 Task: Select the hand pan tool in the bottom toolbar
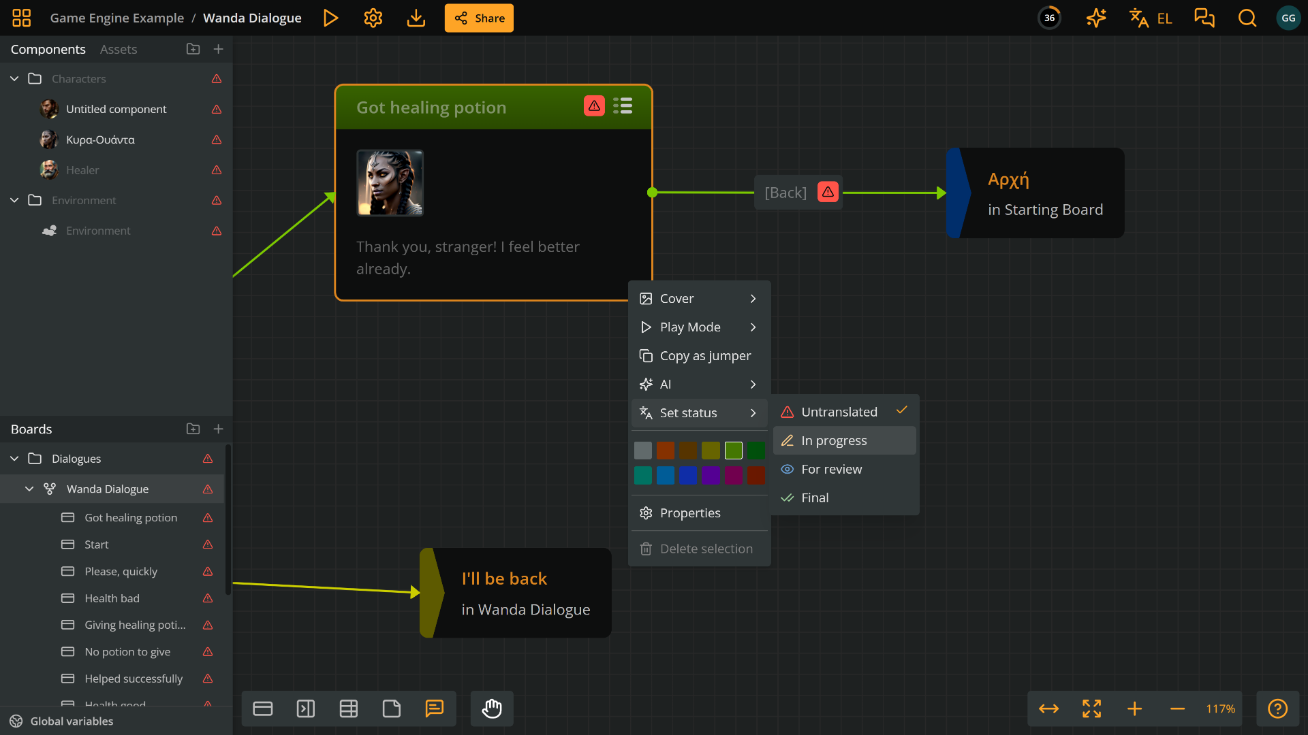click(492, 708)
